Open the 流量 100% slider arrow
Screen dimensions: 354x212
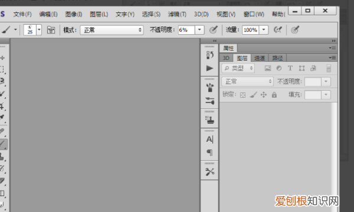264,29
